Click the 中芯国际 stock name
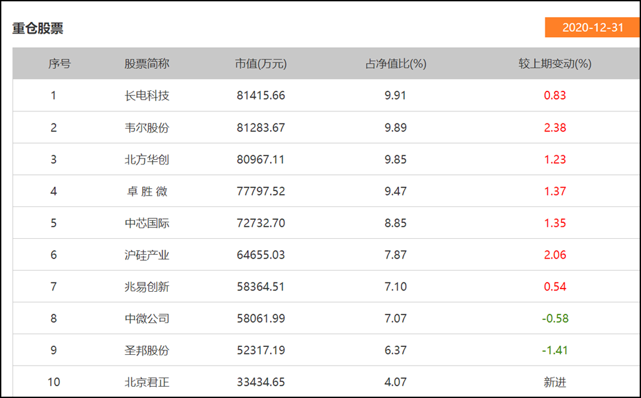The height and width of the screenshot is (398, 641). coord(147,223)
